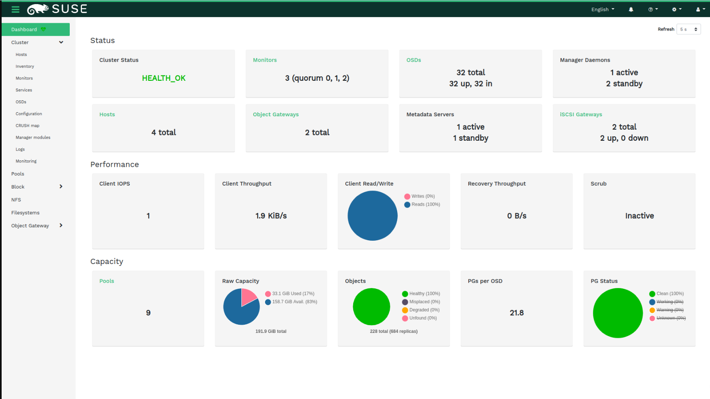The image size is (710, 399).
Task: Toggle the Working PG Status legend
Action: (x=669, y=302)
